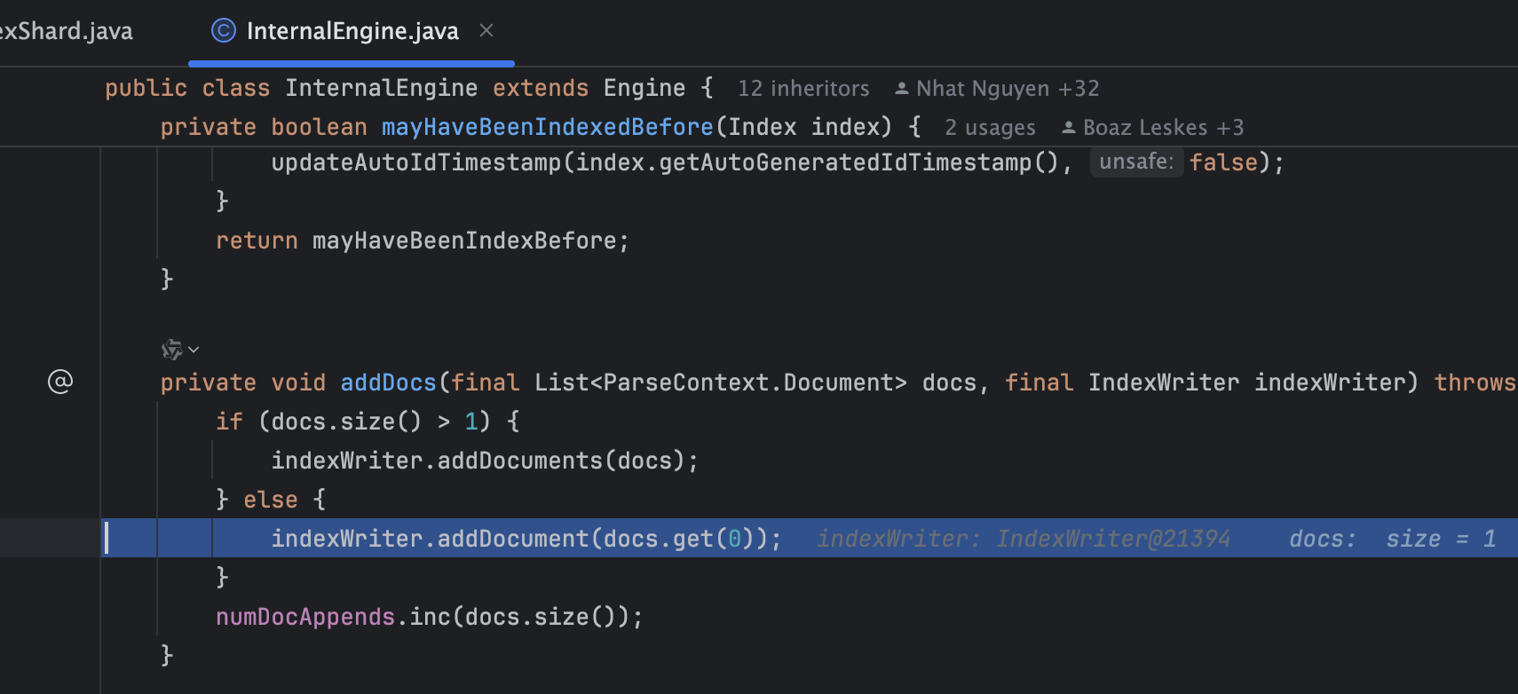Open the 2 usages hint
Image resolution: width=1518 pixels, height=694 pixels.
[x=990, y=128]
